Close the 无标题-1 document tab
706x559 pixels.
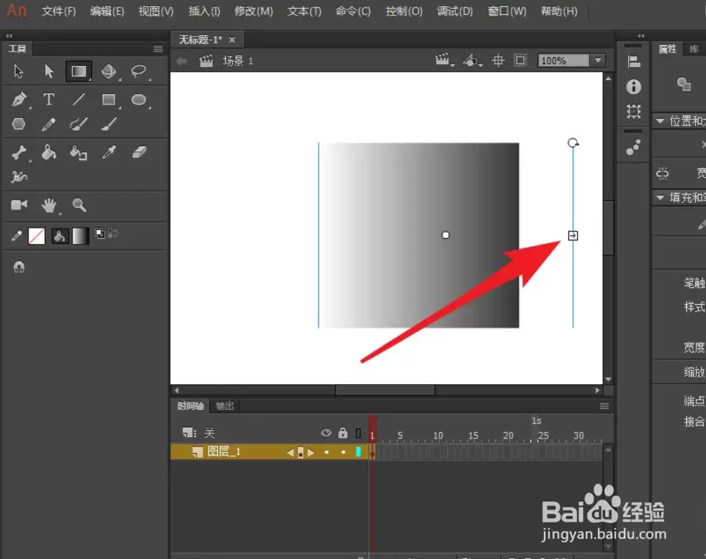point(232,40)
